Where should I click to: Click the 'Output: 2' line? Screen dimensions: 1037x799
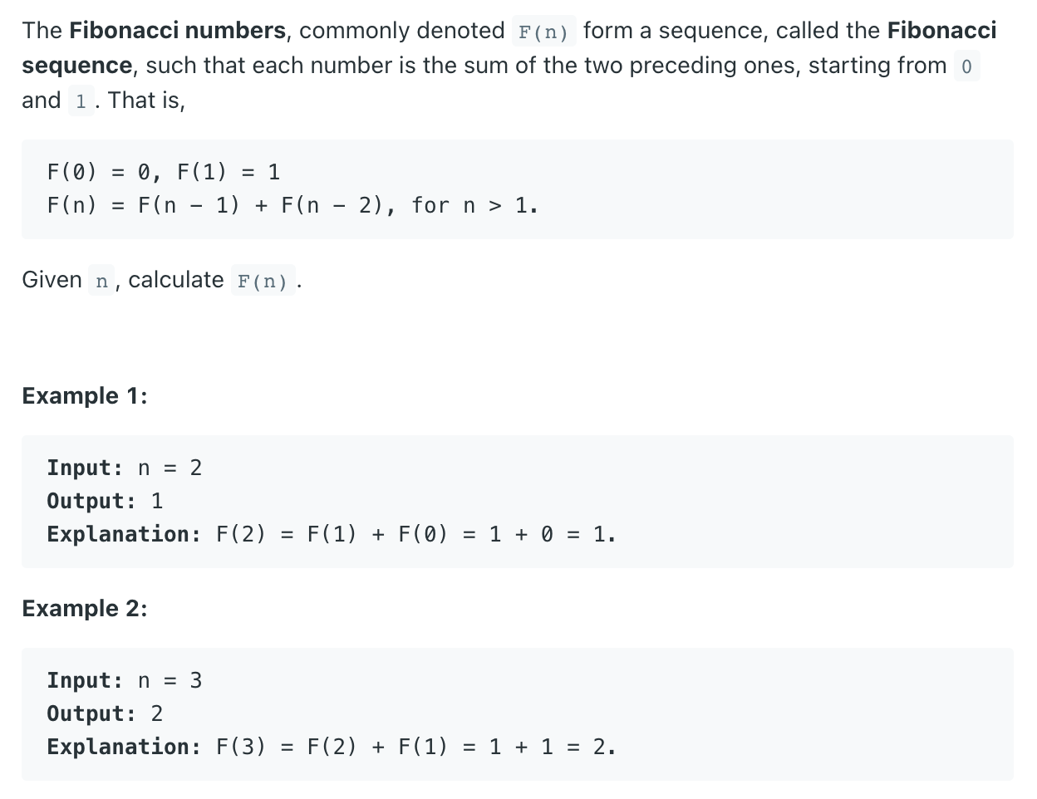(x=105, y=713)
